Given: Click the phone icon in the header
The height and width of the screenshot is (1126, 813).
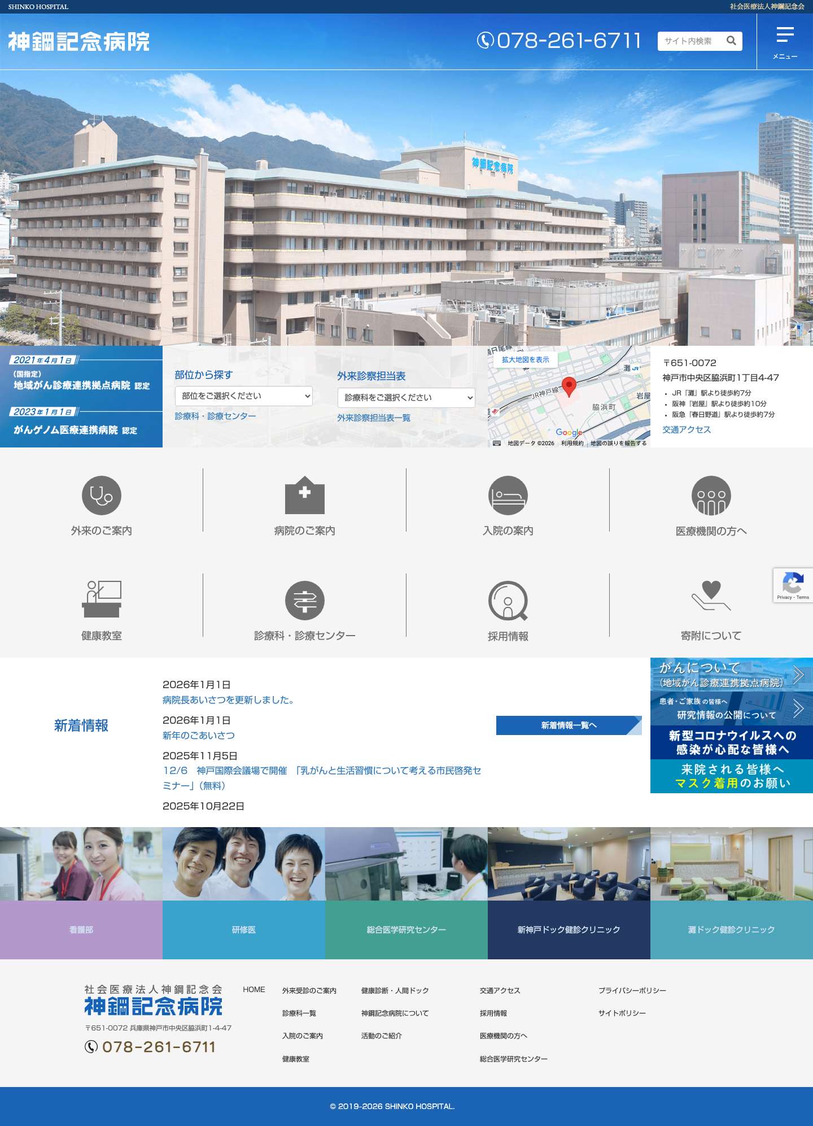Looking at the screenshot, I should 485,40.
